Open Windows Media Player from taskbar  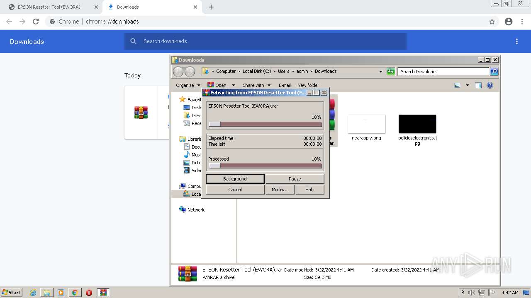(x=61, y=293)
